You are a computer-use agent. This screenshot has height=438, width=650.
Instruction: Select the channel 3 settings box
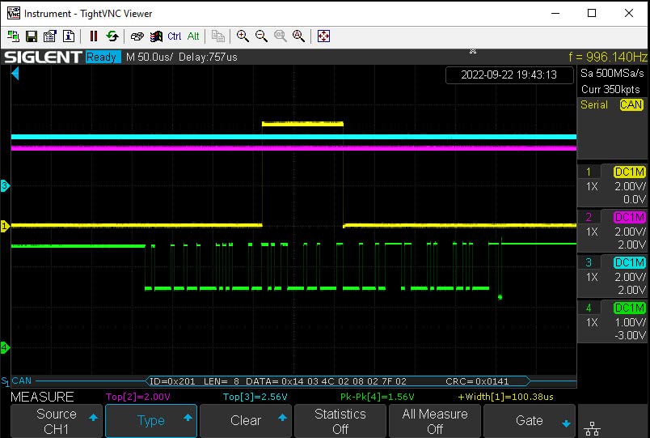[611, 276]
